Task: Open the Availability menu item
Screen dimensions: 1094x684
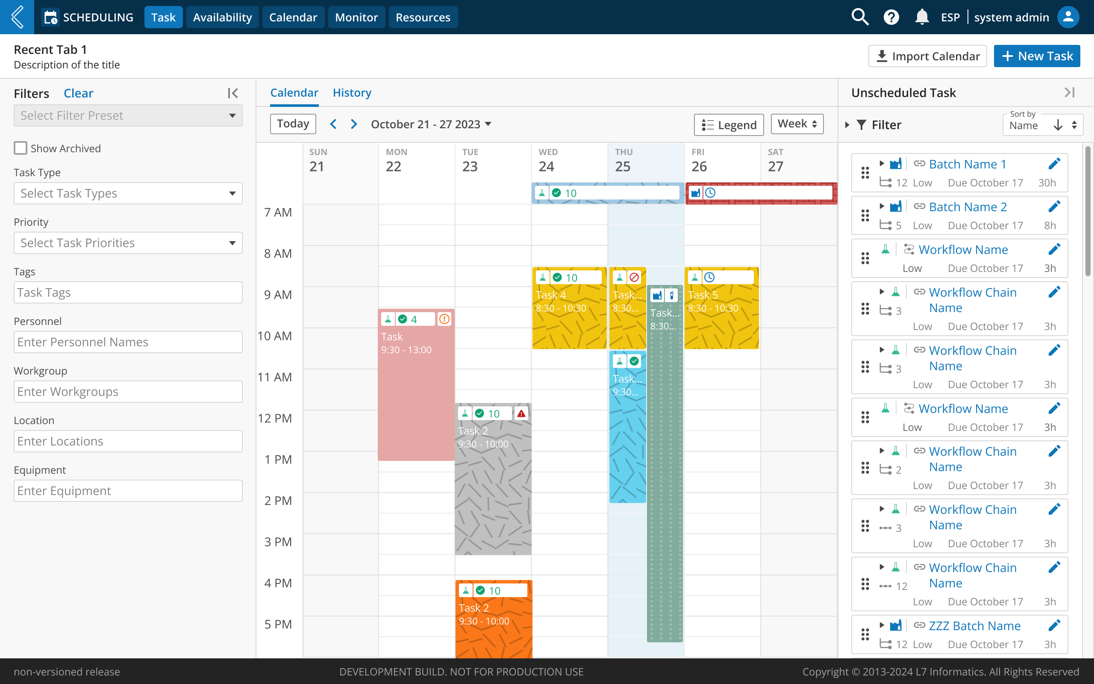Action: (222, 17)
